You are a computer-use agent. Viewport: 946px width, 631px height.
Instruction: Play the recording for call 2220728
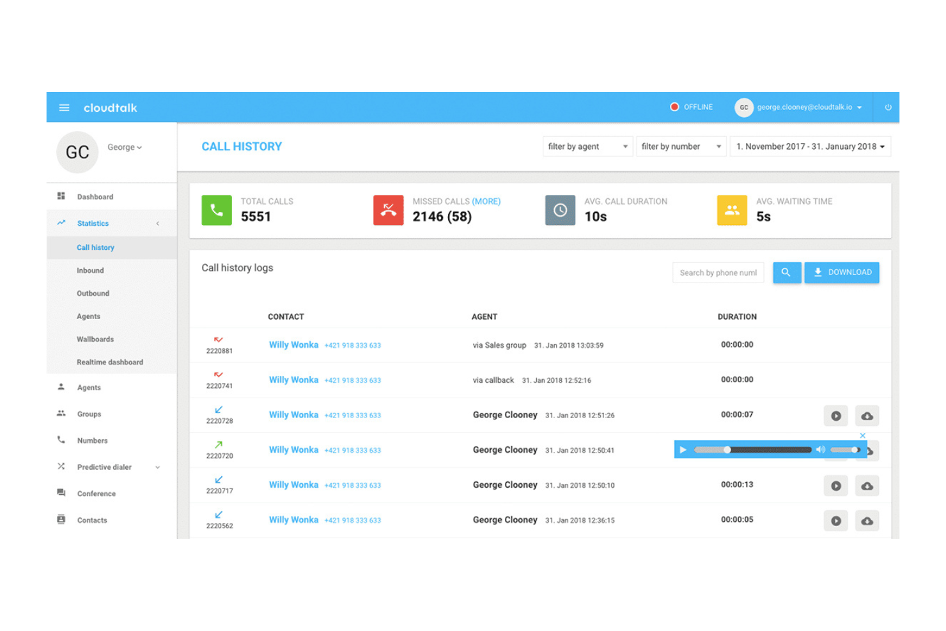(835, 416)
